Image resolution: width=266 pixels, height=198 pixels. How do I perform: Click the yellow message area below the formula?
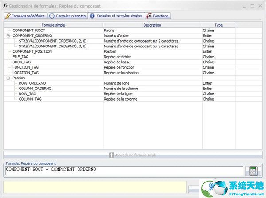coord(95,187)
